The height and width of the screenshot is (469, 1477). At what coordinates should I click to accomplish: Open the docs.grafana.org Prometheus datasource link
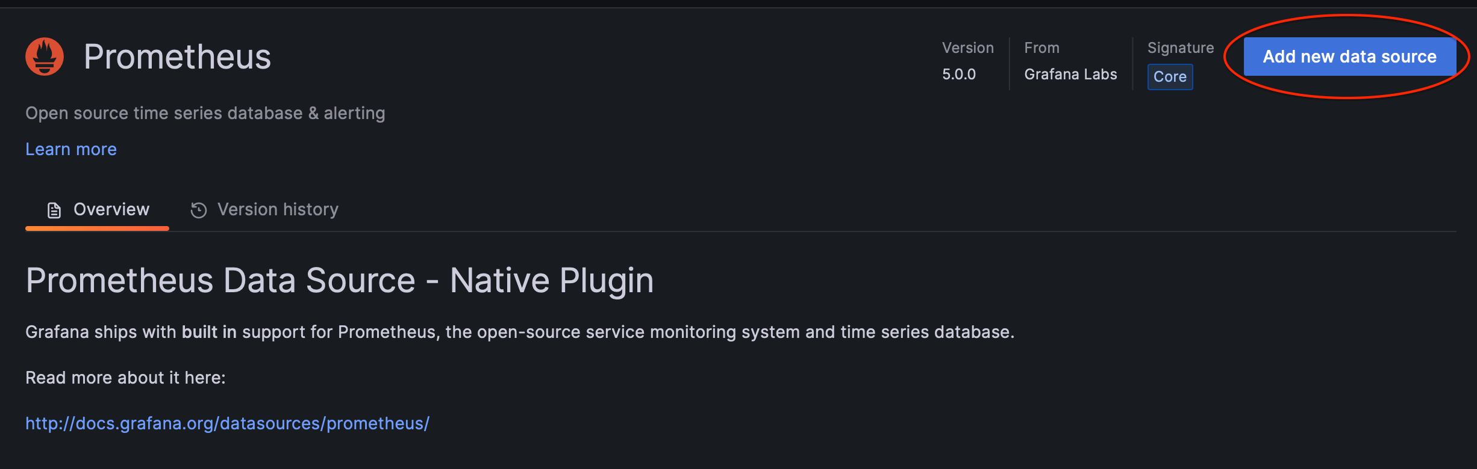pyautogui.click(x=227, y=423)
